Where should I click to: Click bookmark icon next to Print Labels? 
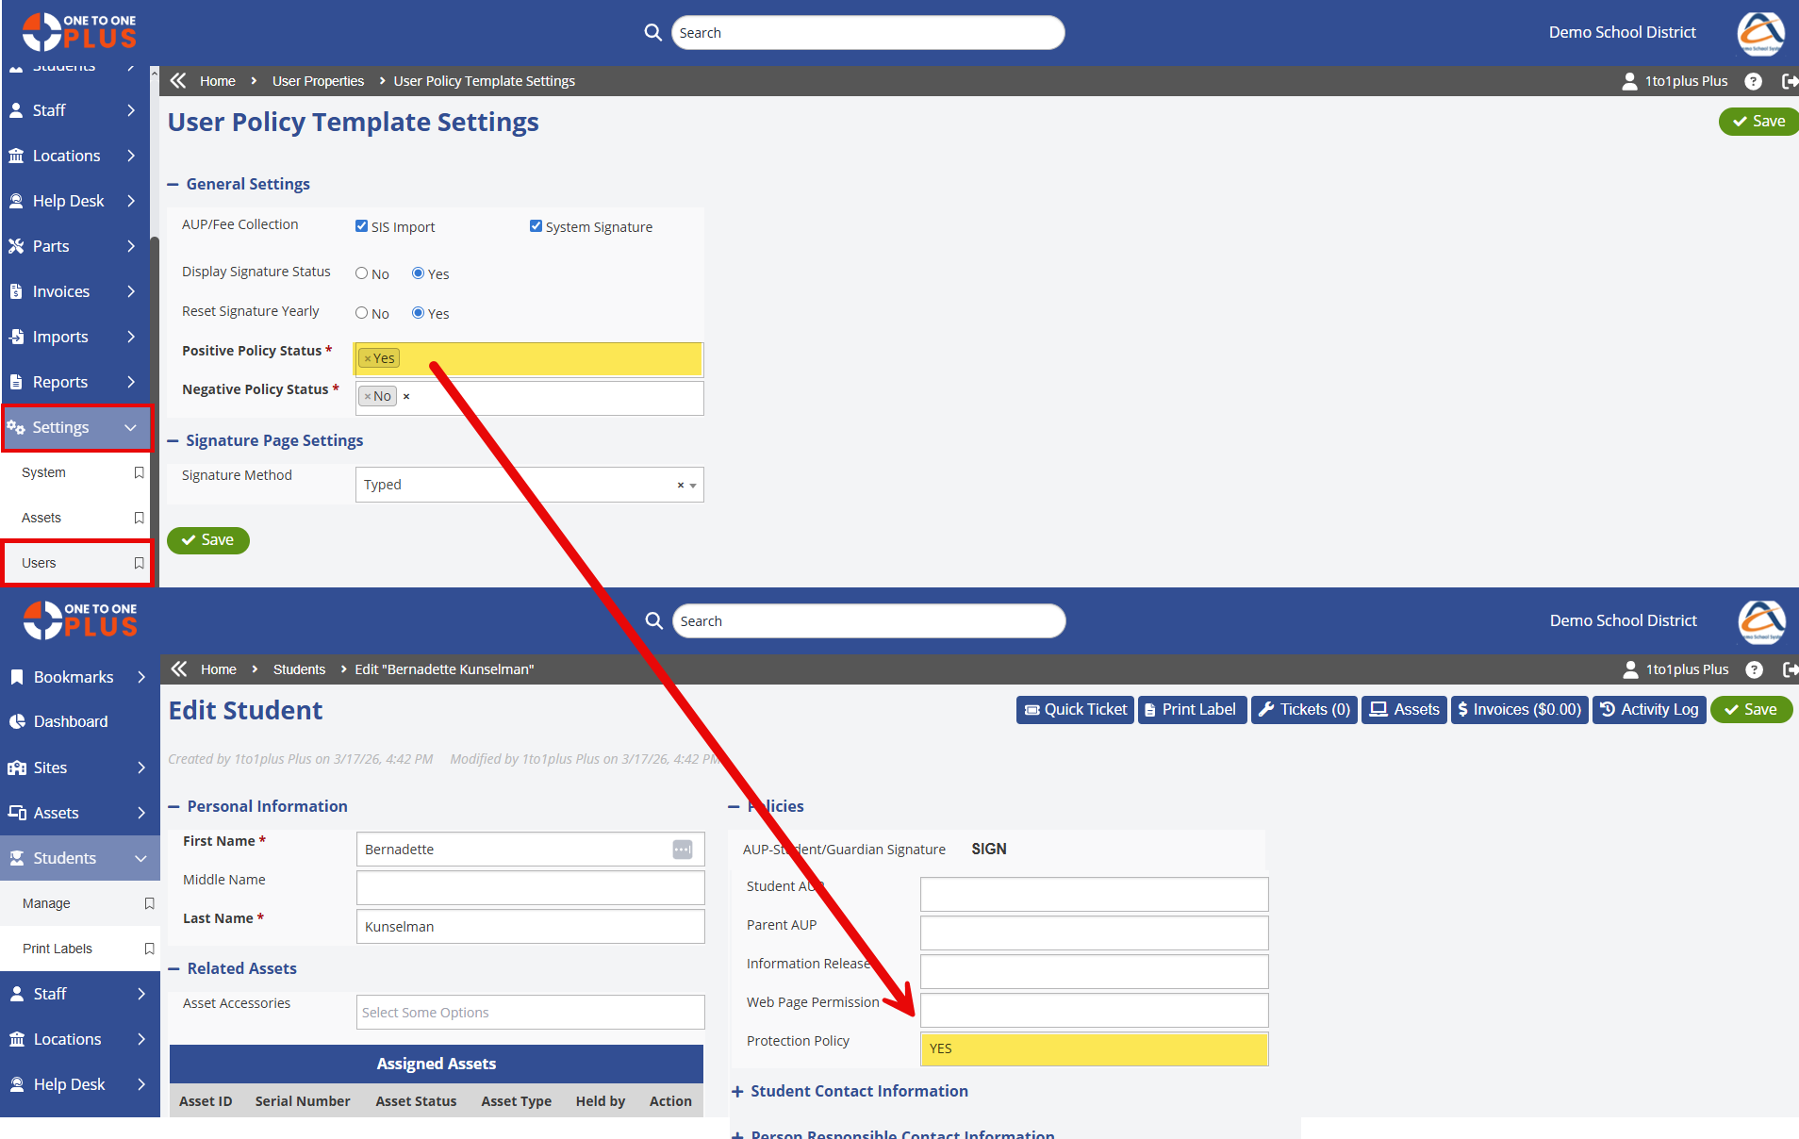pos(149,949)
